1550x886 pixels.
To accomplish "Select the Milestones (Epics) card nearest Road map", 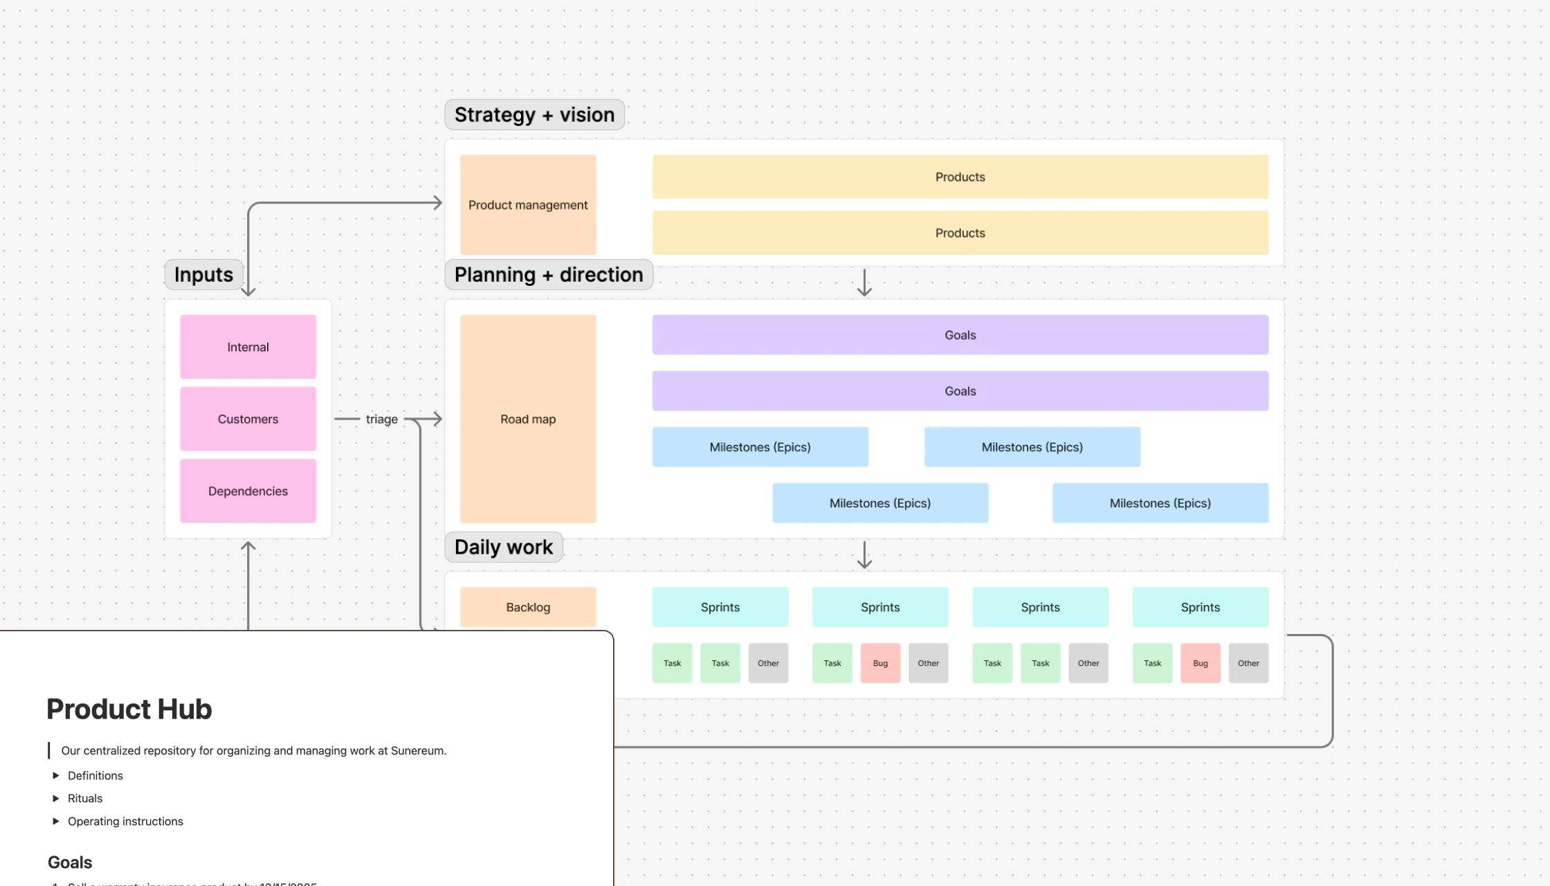I will pos(760,447).
